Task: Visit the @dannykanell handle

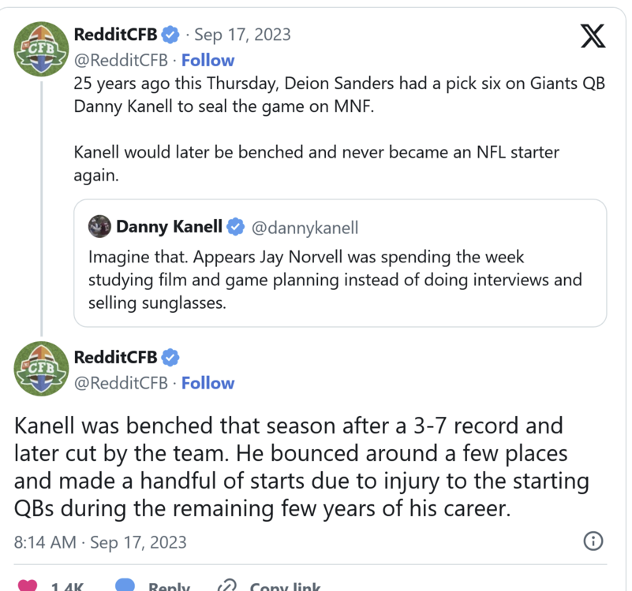Action: [305, 228]
